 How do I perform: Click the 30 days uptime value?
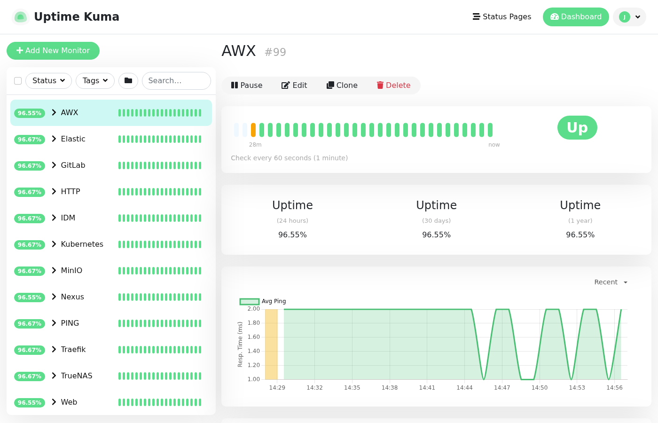click(436, 235)
